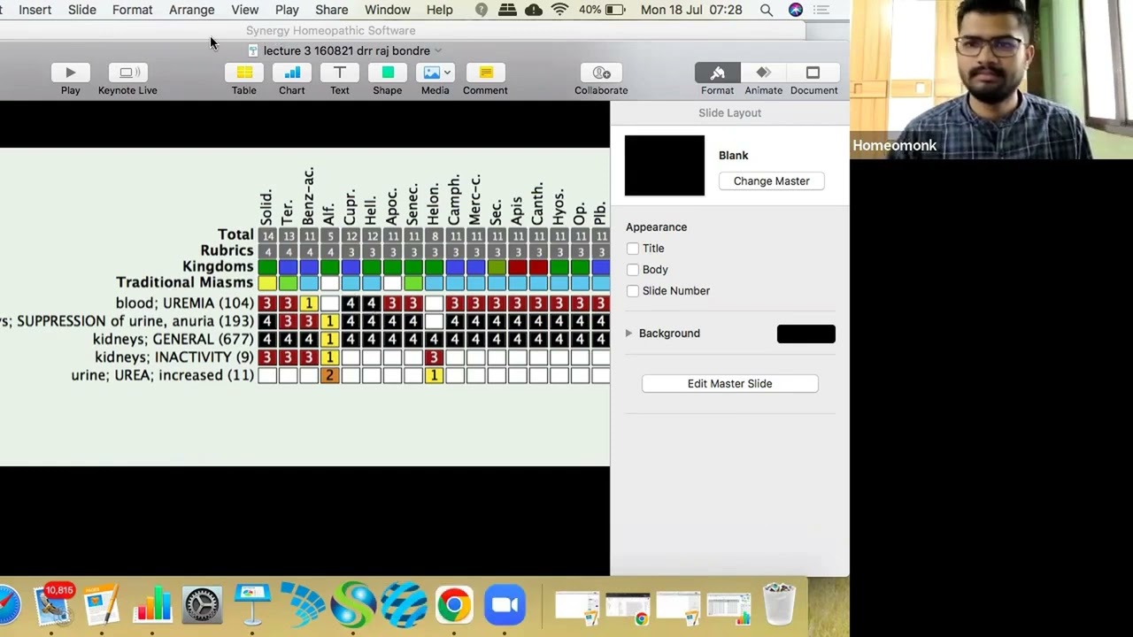Open the Help menu
1133x637 pixels.
pyautogui.click(x=439, y=10)
